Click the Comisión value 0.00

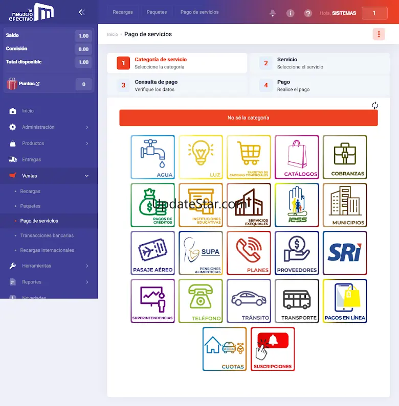tap(83, 49)
